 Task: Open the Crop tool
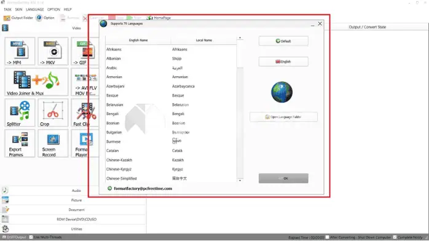tap(53, 113)
